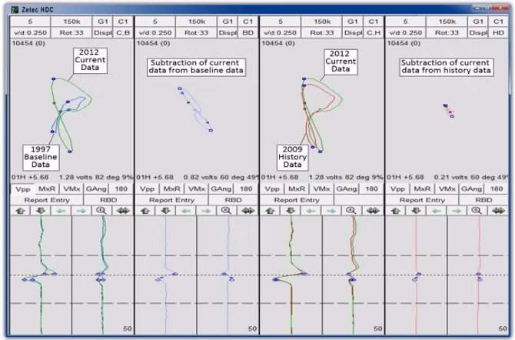Image resolution: width=515 pixels, height=340 pixels.
Task: Click 'Subtraction of current data from history data' label
Action: 447,67
